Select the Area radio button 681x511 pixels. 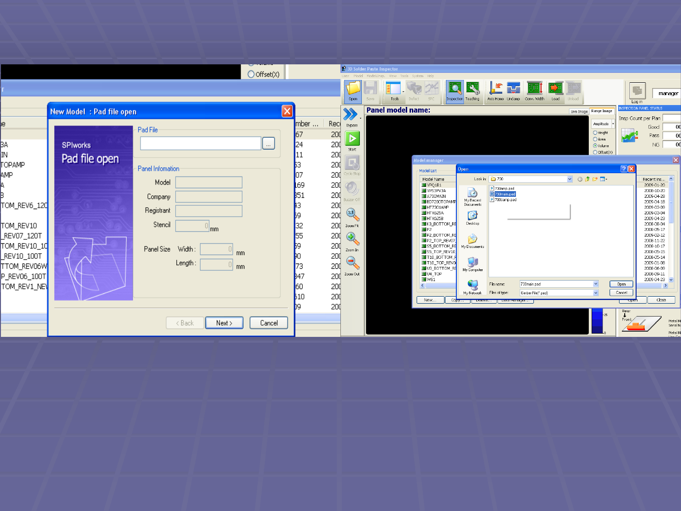tap(595, 140)
